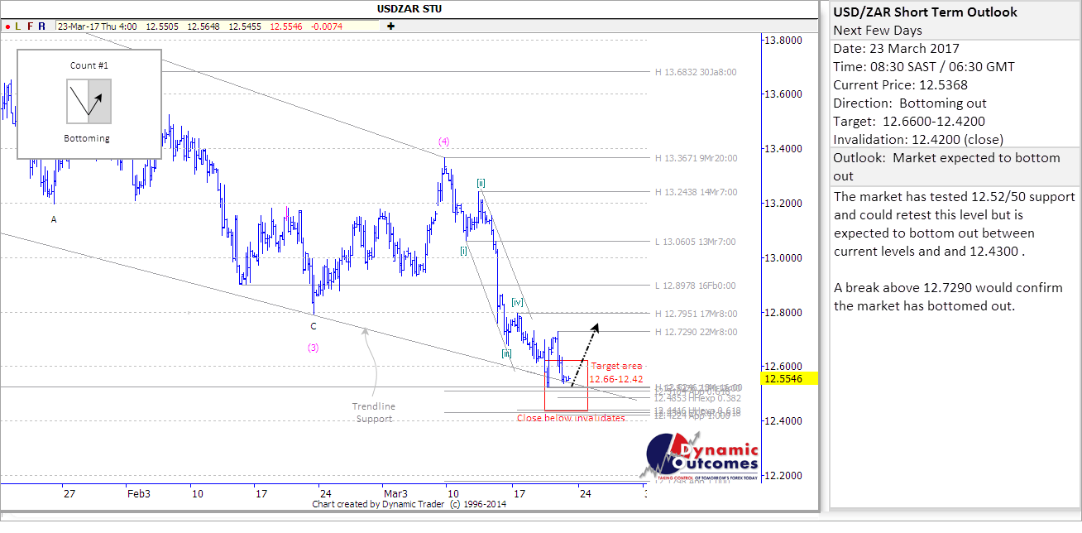Select the magenta (3) wave label
Viewport: 1082px width, 533px height.
tap(314, 348)
